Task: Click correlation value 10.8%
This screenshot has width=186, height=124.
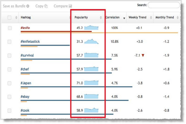Action: tap(115, 42)
